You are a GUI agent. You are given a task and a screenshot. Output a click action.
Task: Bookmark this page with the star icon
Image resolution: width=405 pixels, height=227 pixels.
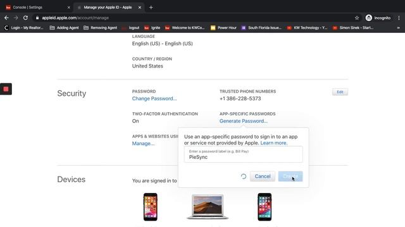tap(357, 18)
